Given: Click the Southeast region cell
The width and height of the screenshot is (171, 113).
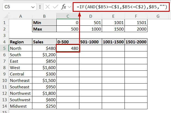Looking at the screenshot, I should [21, 87].
